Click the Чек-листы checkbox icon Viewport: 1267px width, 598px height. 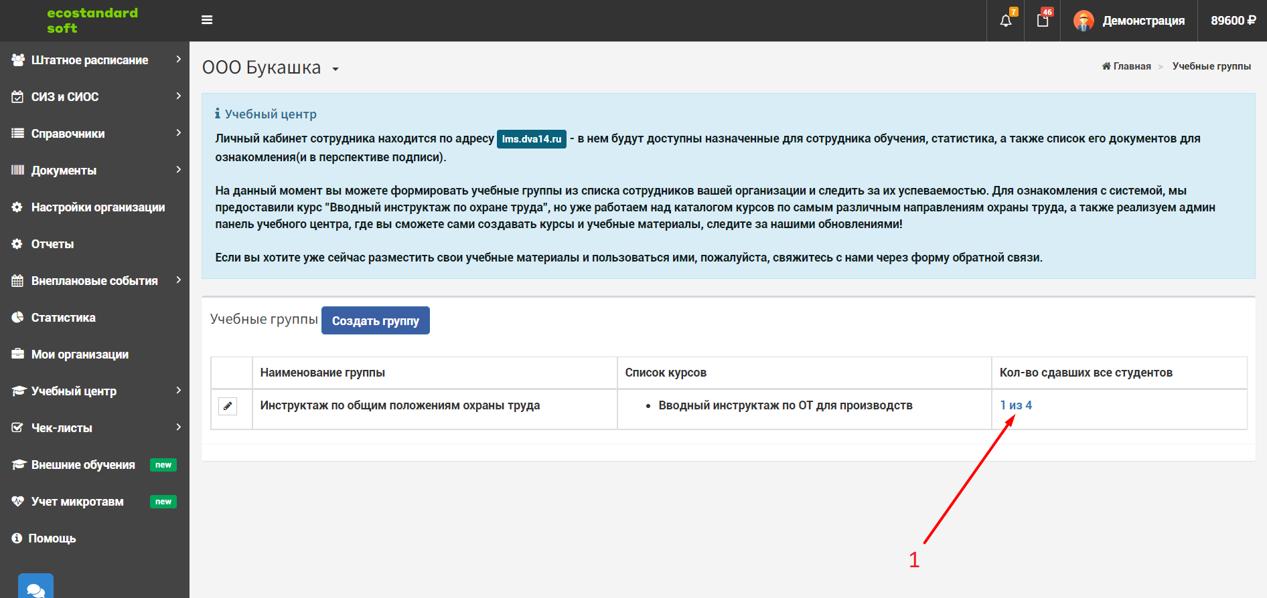(17, 428)
